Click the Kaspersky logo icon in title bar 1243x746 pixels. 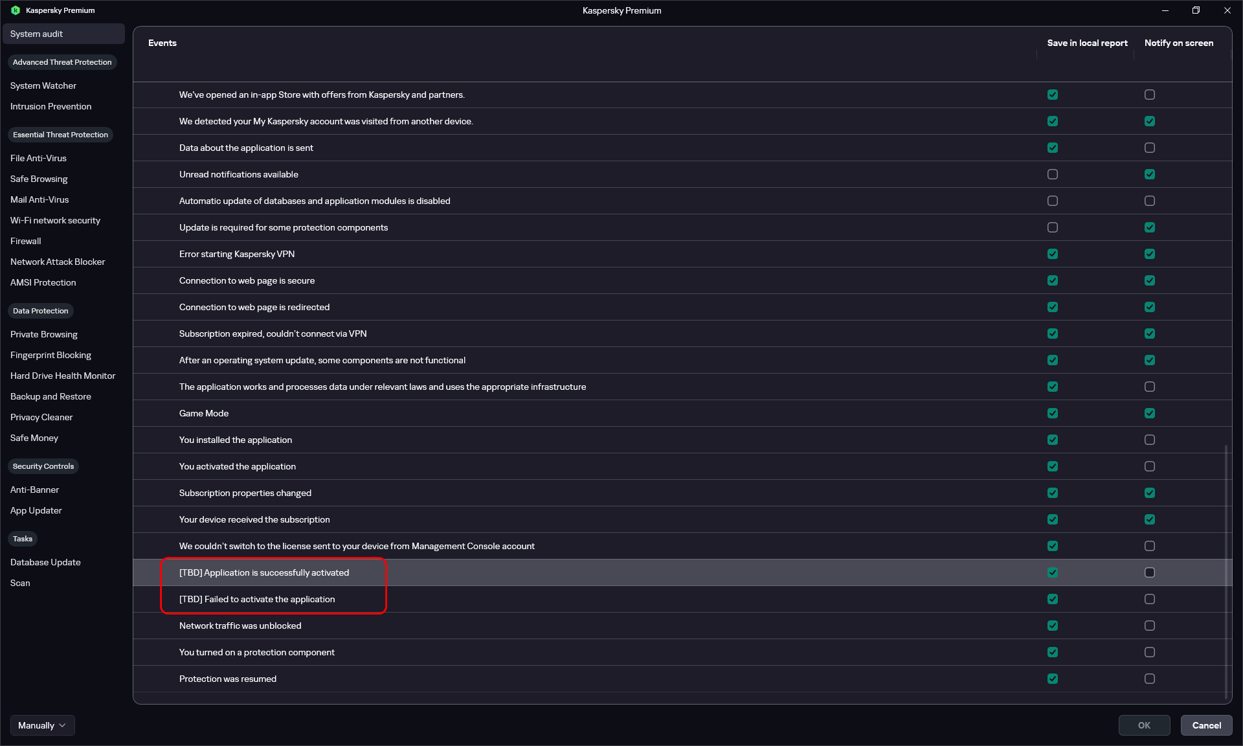16,10
